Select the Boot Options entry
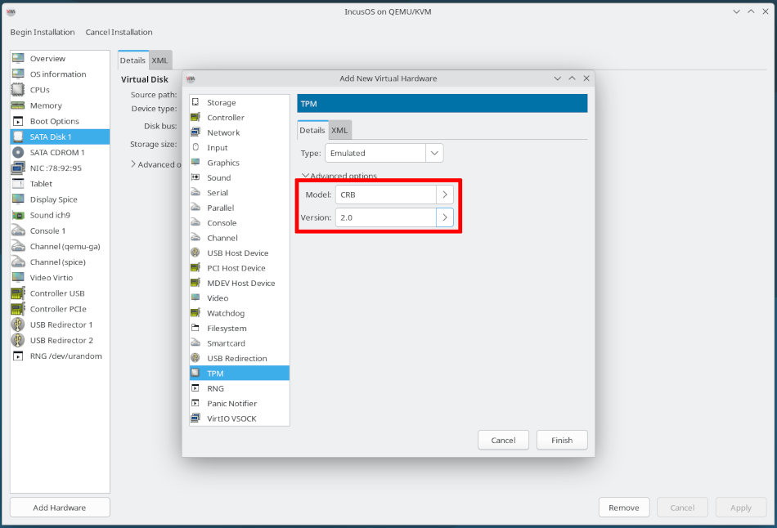Viewport: 777px width, 528px height. 54,120
